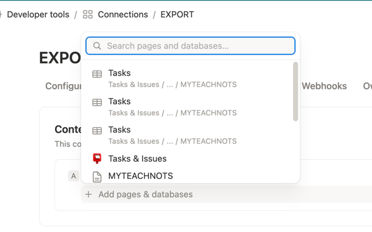The width and height of the screenshot is (372, 232).
Task: Open the Configuration tab
Action: 63,86
